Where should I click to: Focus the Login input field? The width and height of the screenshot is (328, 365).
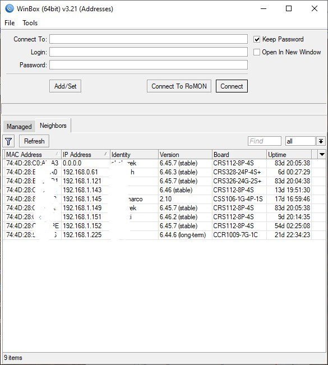click(148, 52)
